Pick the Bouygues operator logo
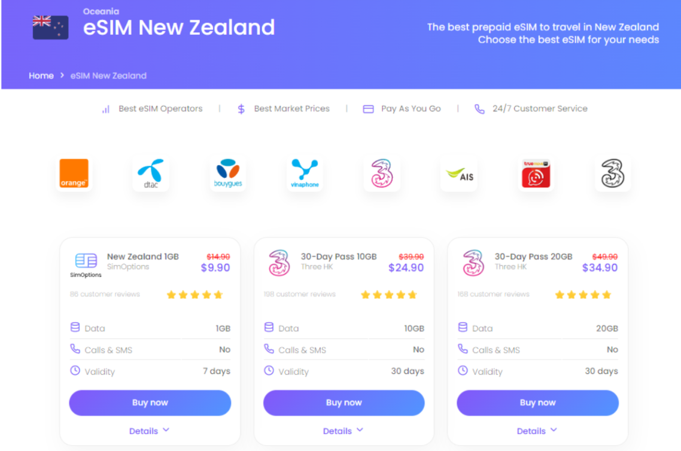681x451 pixels. (228, 173)
